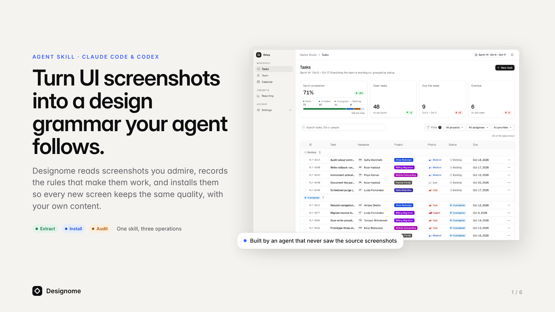Click the notification bell icon

(x=512, y=55)
